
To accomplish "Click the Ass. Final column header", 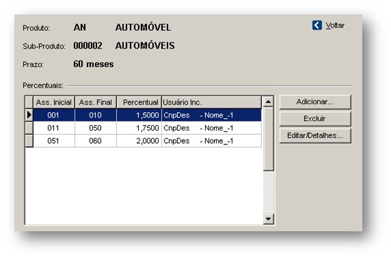I will 96,103.
